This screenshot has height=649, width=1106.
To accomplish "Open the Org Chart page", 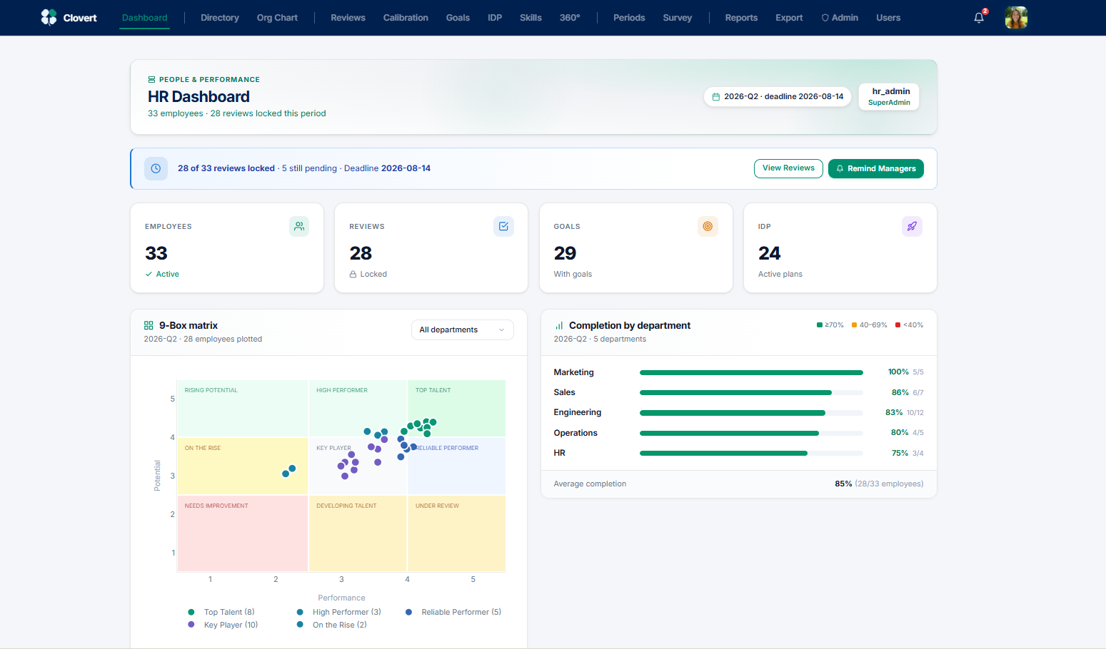I will [277, 18].
